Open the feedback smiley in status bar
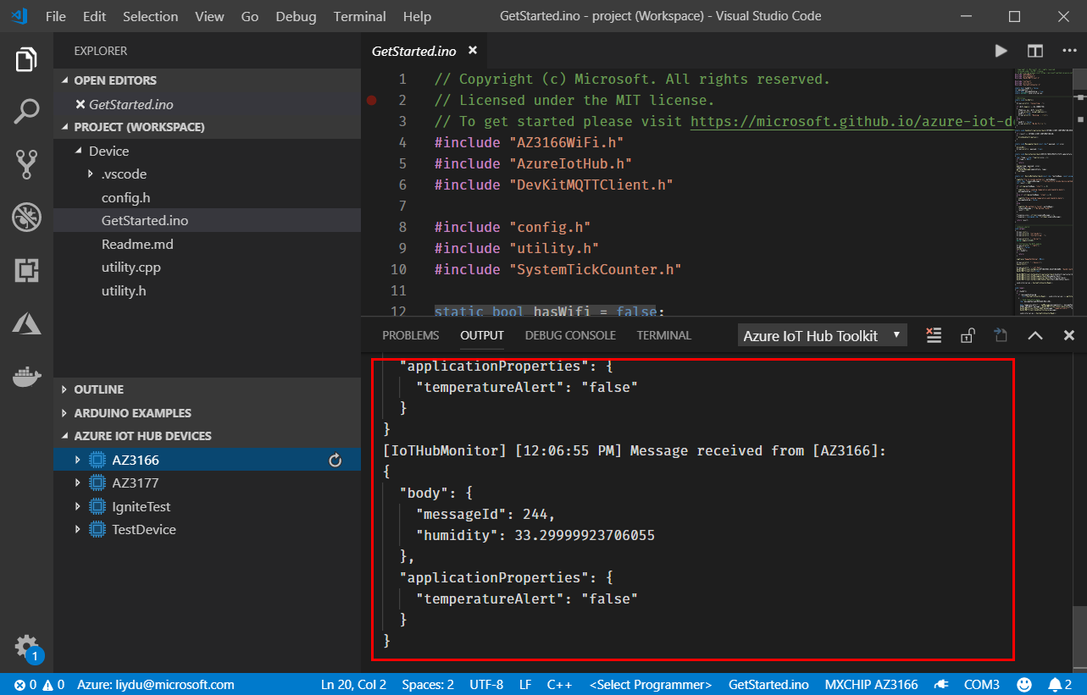The height and width of the screenshot is (695, 1087). [1024, 684]
